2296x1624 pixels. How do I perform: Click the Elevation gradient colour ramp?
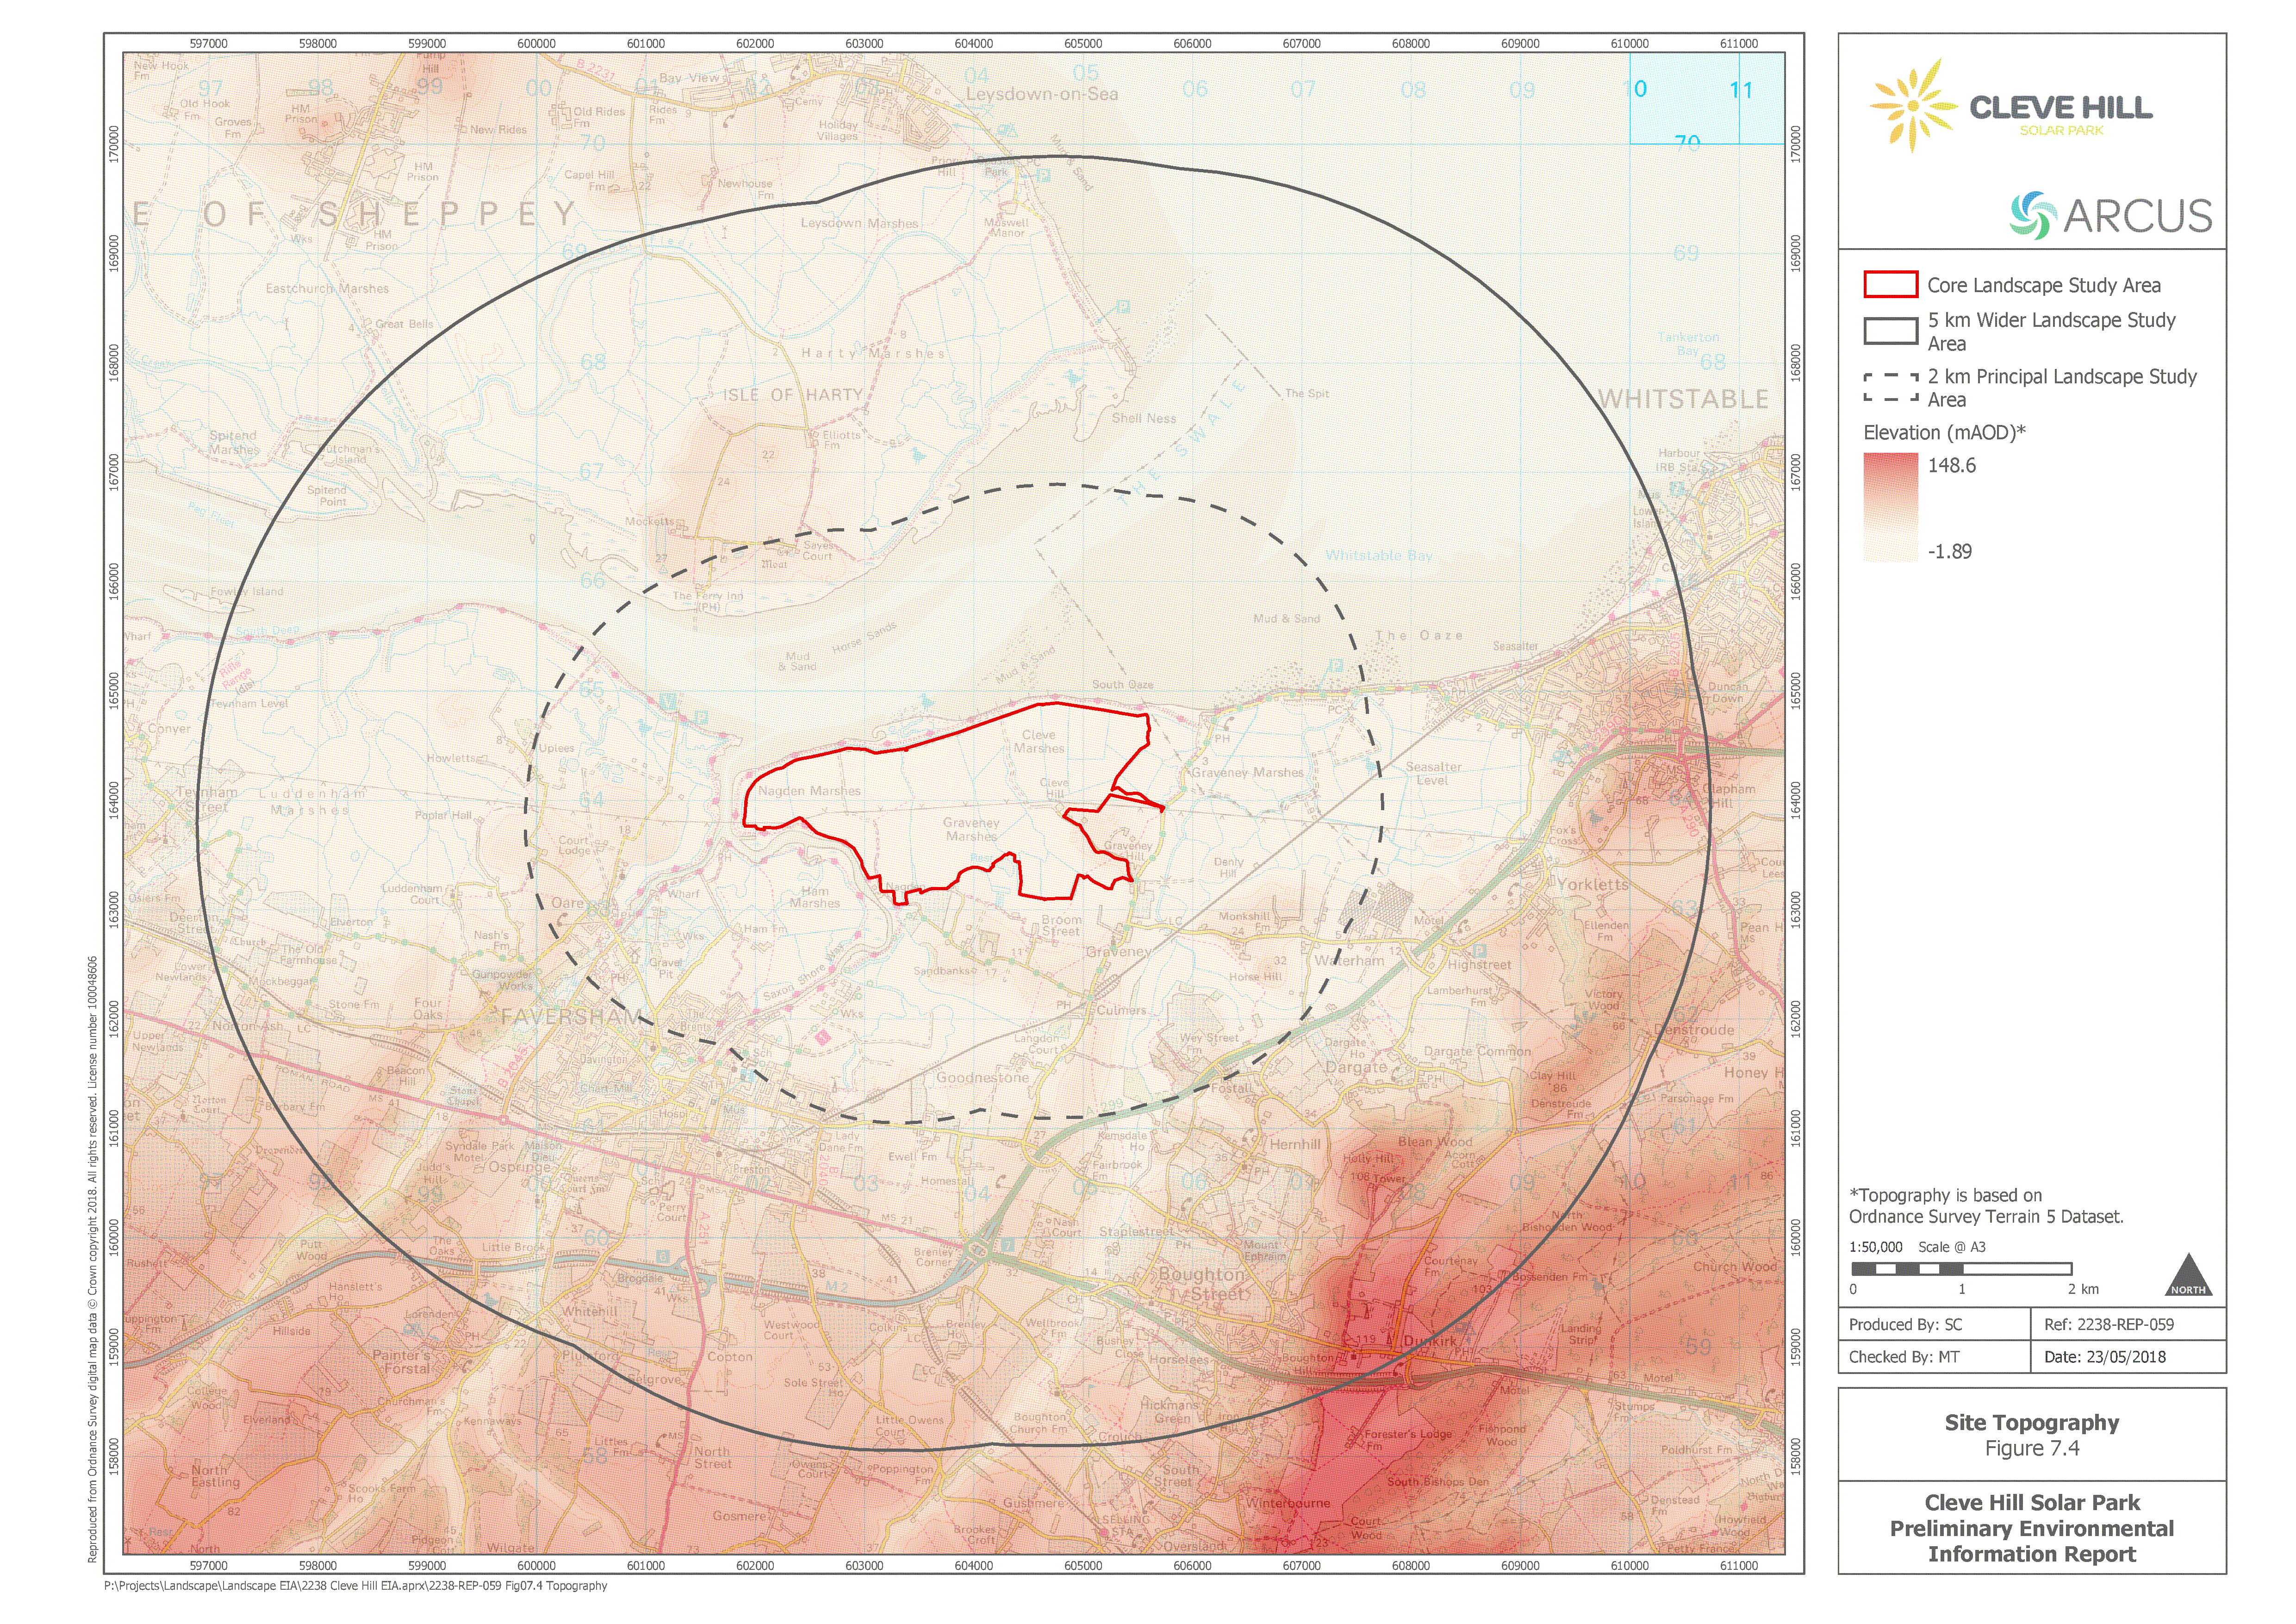point(1890,507)
